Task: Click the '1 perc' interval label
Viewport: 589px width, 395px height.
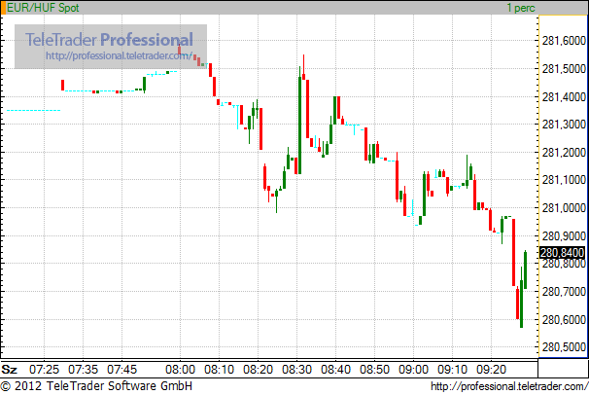Action: coord(521,8)
